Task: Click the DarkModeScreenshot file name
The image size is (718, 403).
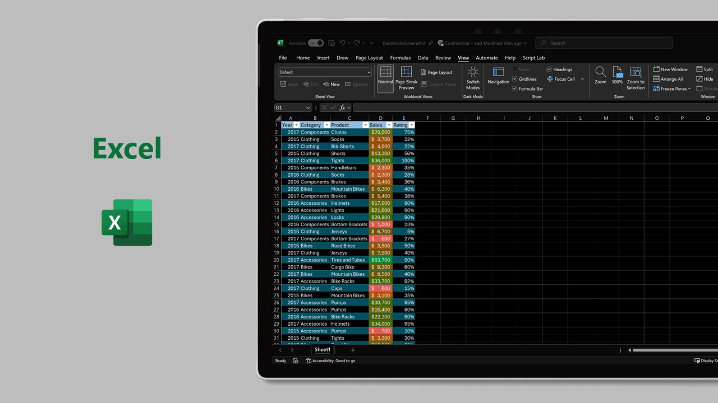Action: click(404, 43)
